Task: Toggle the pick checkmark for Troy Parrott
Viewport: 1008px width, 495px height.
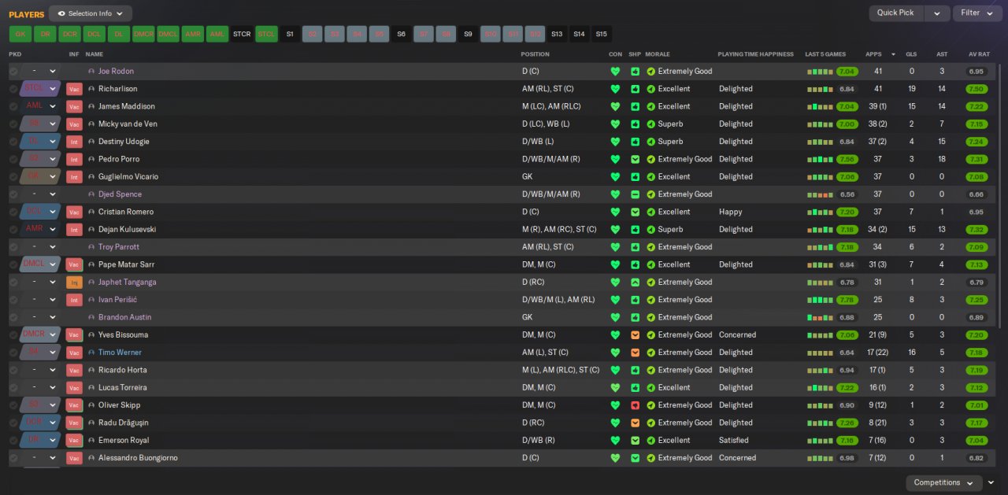Action: coord(13,247)
